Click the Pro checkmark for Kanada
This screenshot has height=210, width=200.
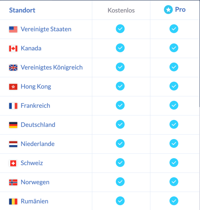[x=174, y=48]
